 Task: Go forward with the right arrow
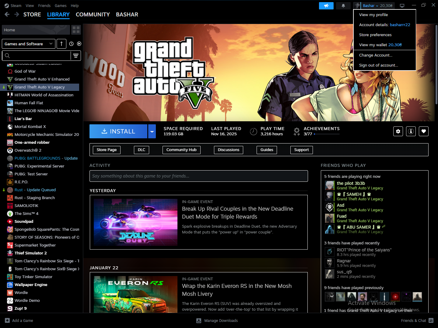coord(17,14)
